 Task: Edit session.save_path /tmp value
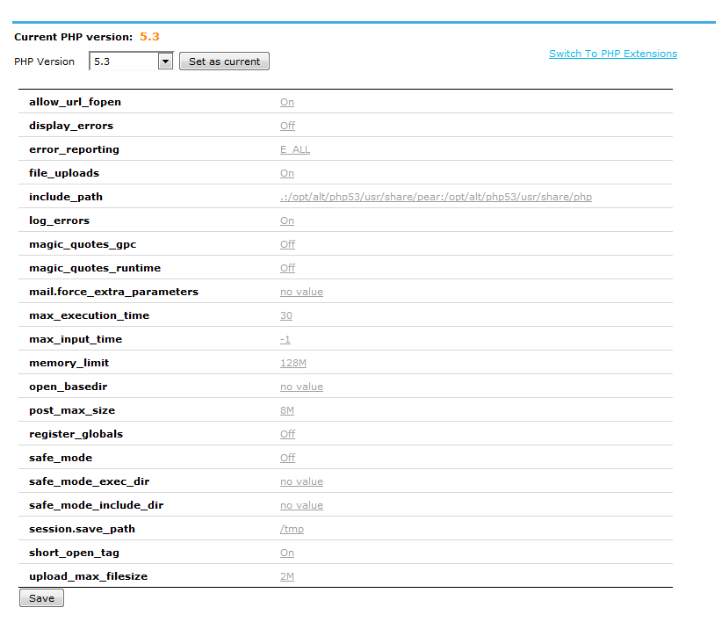tap(292, 529)
